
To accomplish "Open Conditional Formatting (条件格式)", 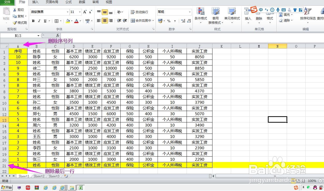I will pos(201,16).
